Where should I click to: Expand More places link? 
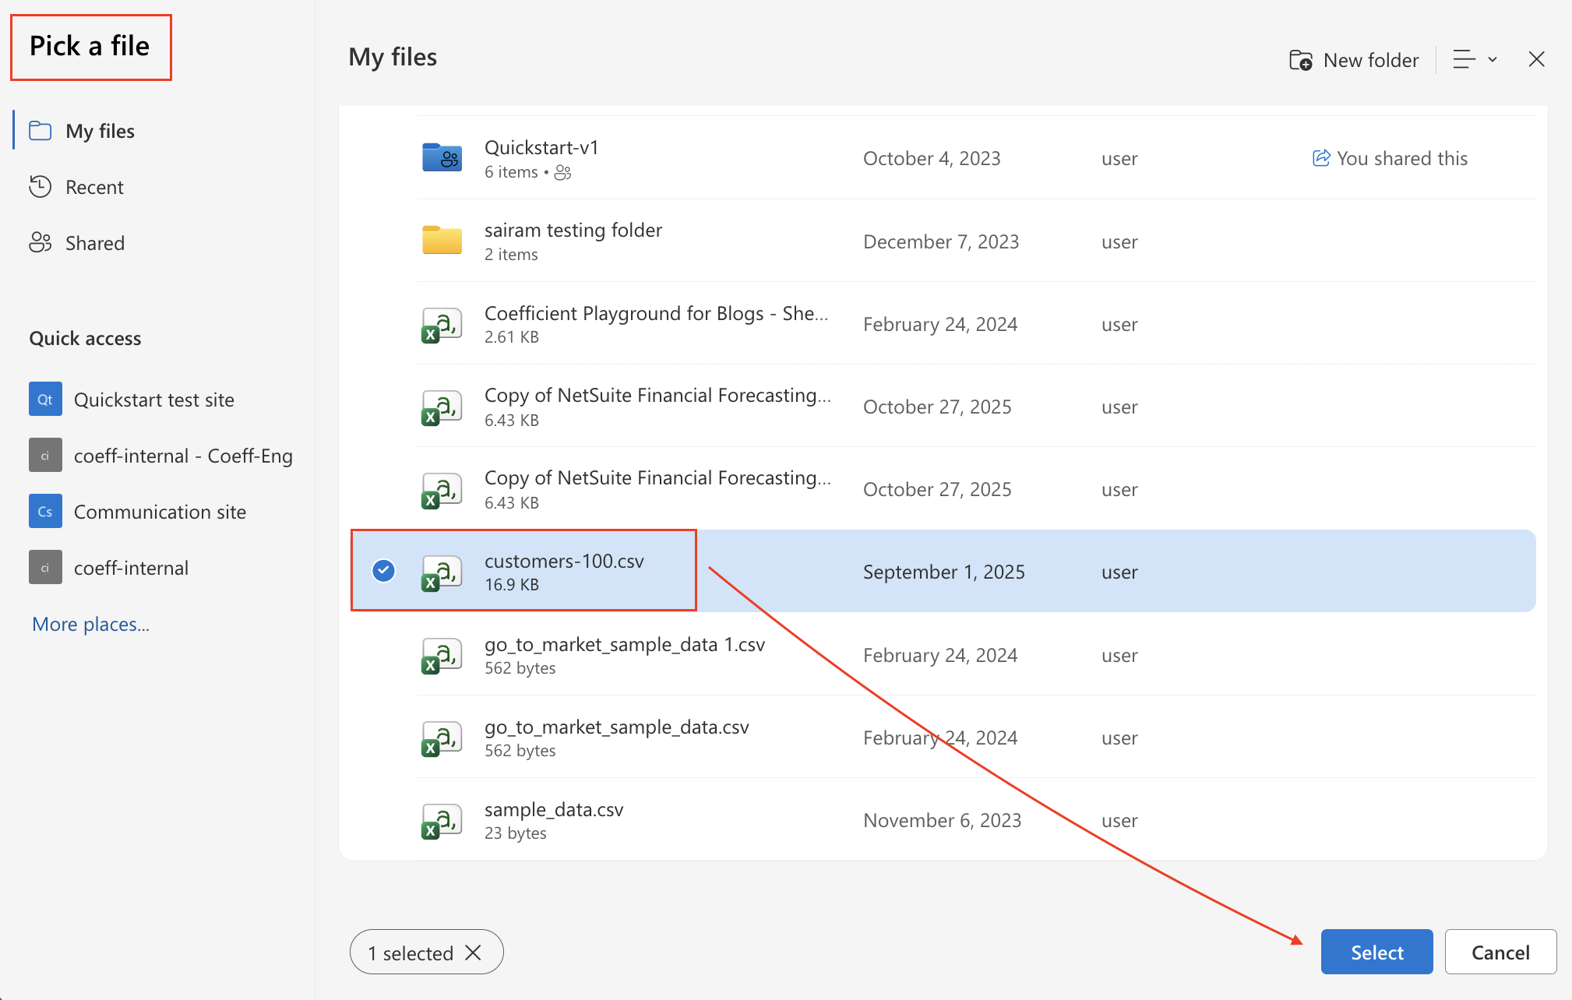click(x=90, y=624)
